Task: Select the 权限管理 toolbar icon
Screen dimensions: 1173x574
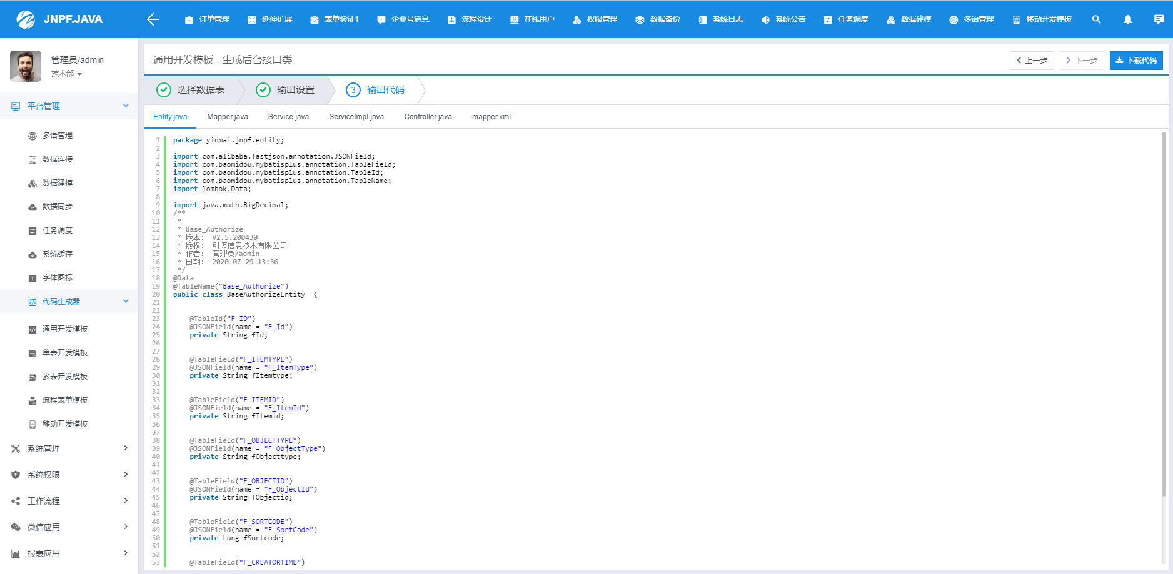Action: click(x=595, y=19)
